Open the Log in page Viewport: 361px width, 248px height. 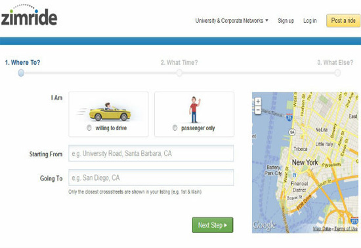point(310,21)
